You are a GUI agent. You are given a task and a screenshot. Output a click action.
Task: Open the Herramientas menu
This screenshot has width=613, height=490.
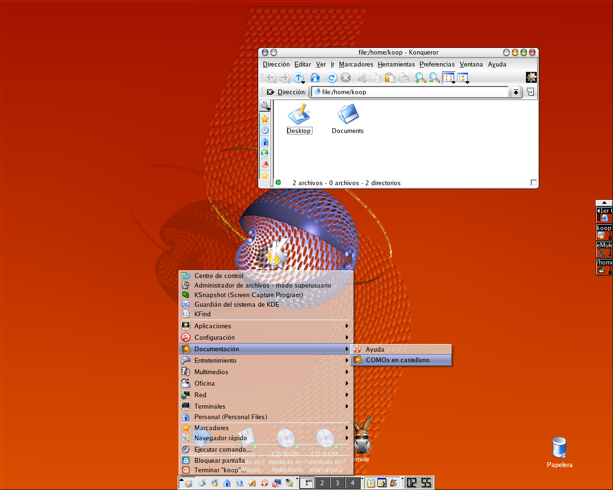click(x=396, y=64)
